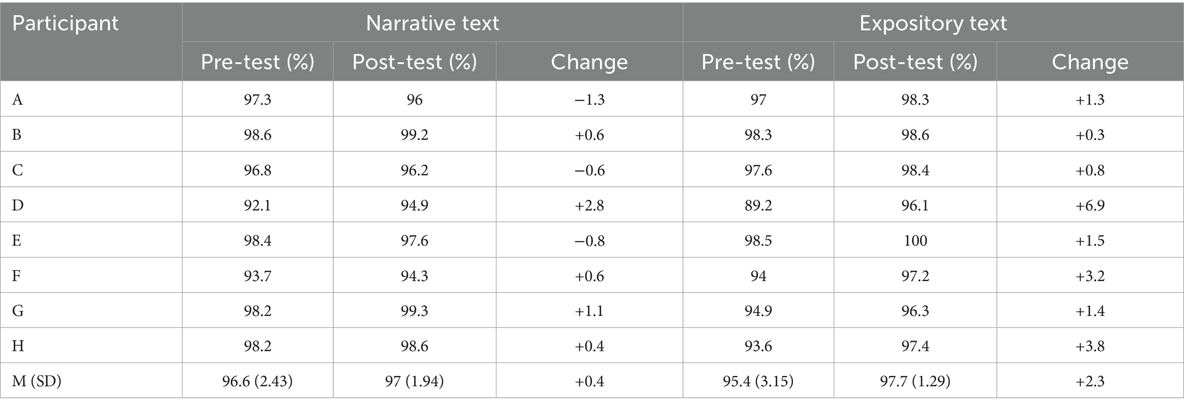Click the −1.3 change cell
Screen dimensions: 1184x408
589,99
